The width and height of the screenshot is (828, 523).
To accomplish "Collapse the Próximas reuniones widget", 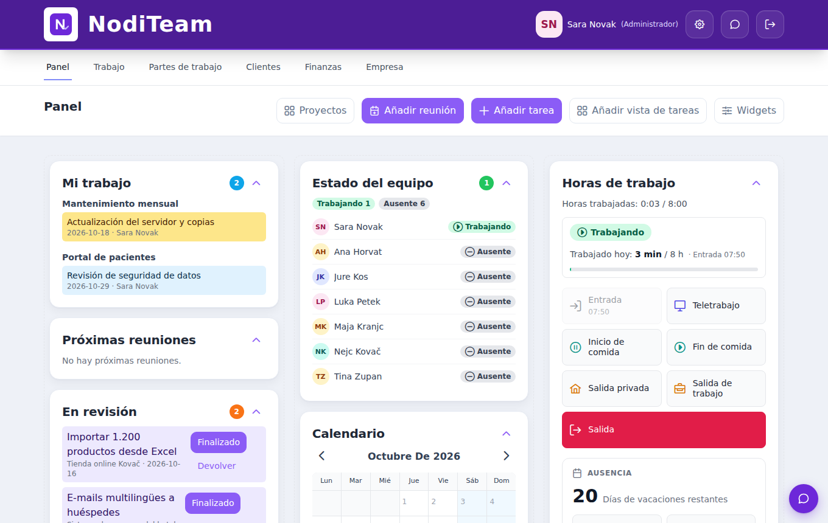I will [x=256, y=340].
